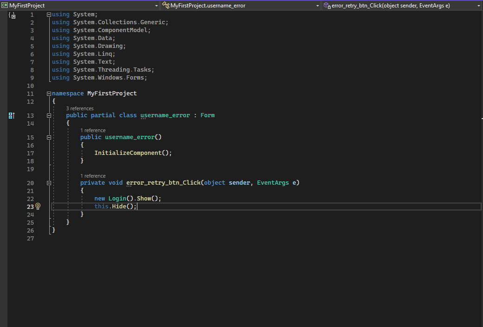Click the class icon beside MyFirstProject.username_error

165,6
